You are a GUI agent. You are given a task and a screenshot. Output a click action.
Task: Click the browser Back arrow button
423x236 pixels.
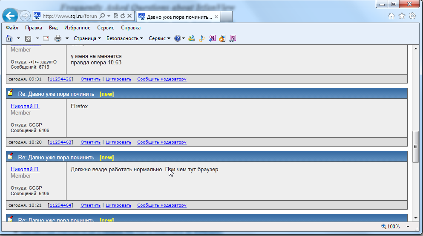[10, 16]
